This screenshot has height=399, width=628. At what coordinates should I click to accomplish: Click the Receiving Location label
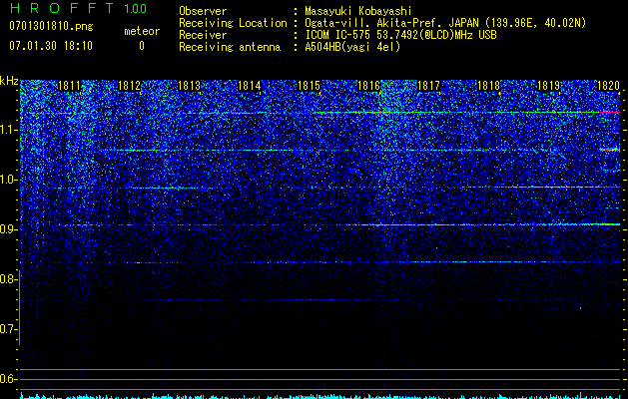click(x=233, y=23)
